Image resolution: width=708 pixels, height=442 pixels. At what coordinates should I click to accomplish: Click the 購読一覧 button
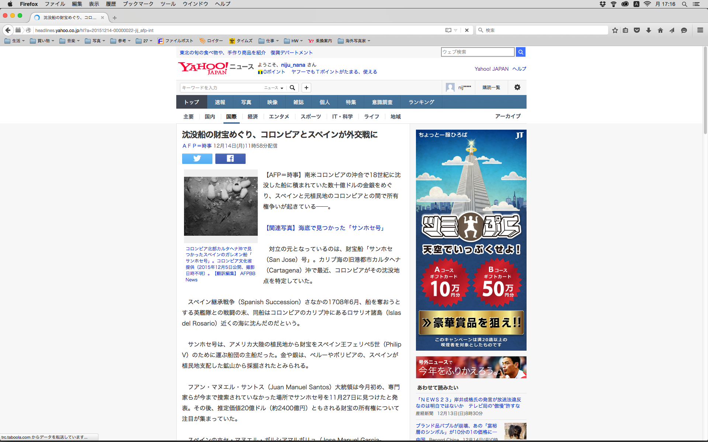(491, 87)
